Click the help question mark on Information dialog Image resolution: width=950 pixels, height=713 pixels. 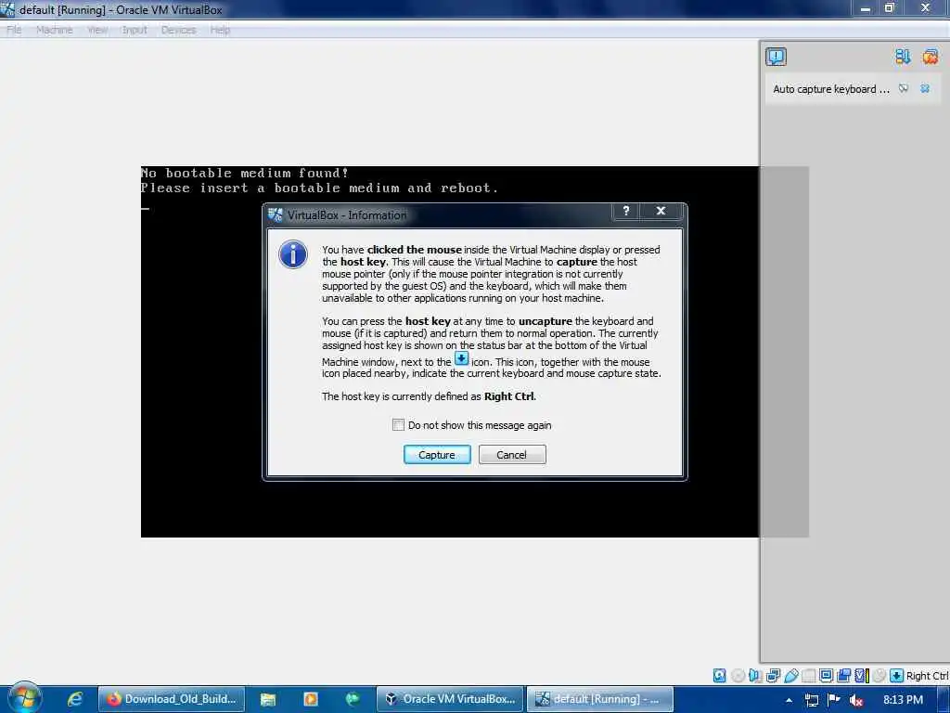(626, 211)
